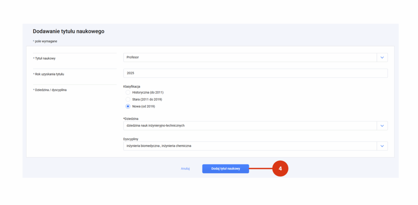Open the Tytuł naukowy dropdown chevron
418x205 pixels.
382,57
